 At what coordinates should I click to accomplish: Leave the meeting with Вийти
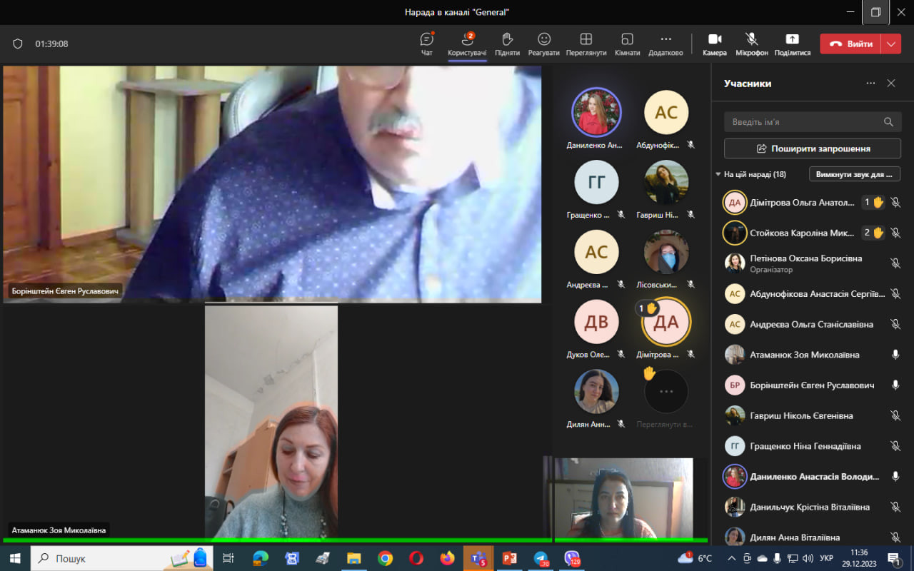850,44
